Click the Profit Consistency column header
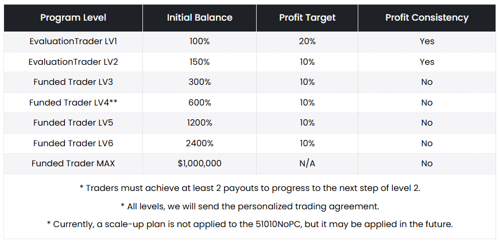The width and height of the screenshot is (499, 242). [427, 18]
